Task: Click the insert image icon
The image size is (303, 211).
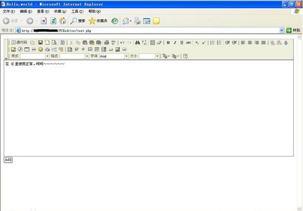Action: pyautogui.click(x=13, y=49)
